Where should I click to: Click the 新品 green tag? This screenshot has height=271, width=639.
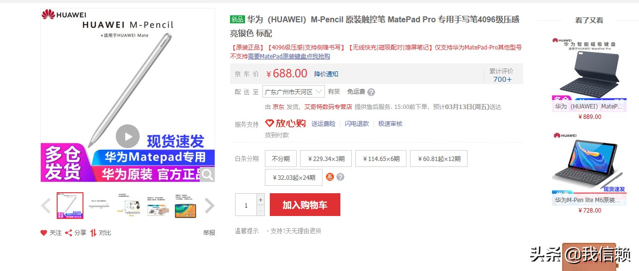[x=237, y=19]
